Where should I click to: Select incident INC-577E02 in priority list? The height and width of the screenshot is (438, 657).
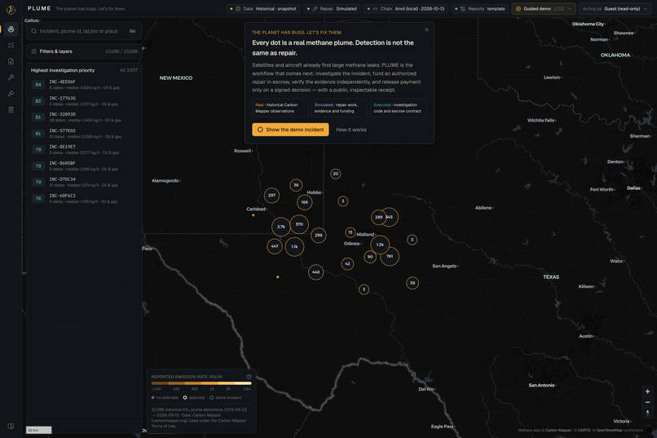pos(84,133)
